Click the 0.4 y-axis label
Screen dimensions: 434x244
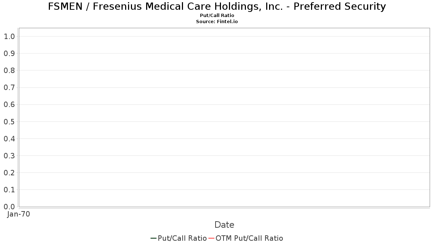tap(9, 139)
